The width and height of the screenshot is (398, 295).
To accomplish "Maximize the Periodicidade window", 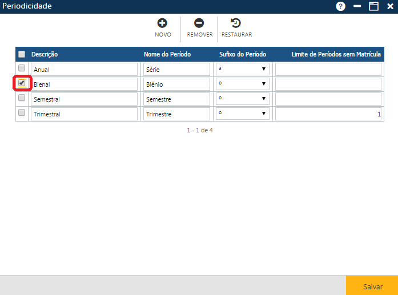I will click(374, 6).
